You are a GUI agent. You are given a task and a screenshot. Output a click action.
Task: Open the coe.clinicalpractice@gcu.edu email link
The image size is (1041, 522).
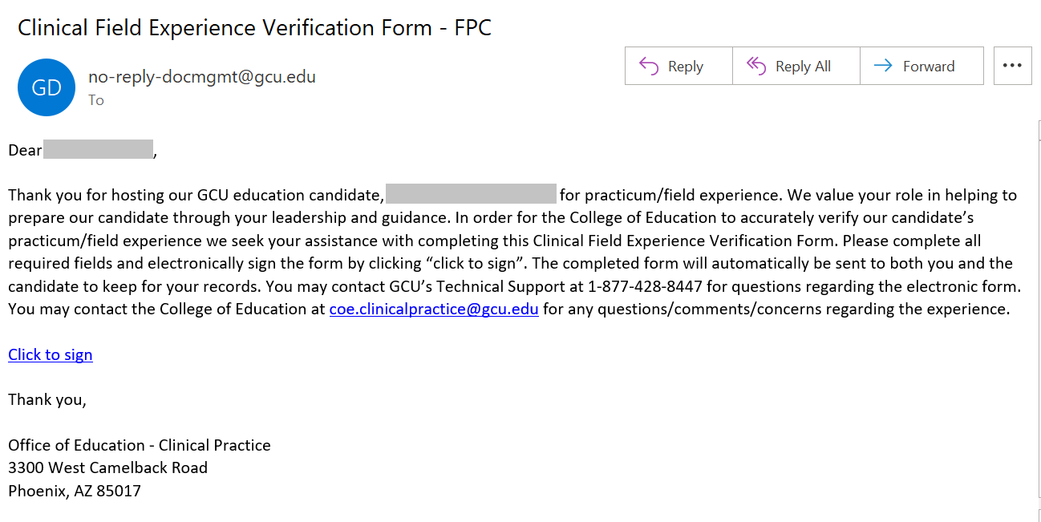434,309
